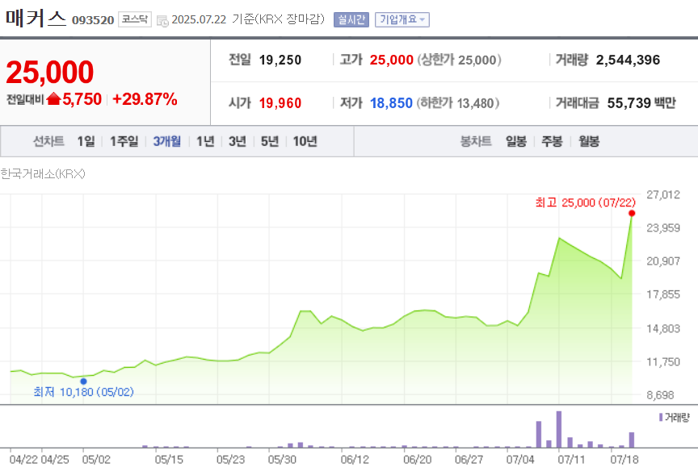The image size is (698, 475).
Task: Click the red up-arrow change icon
Action: coord(53,98)
